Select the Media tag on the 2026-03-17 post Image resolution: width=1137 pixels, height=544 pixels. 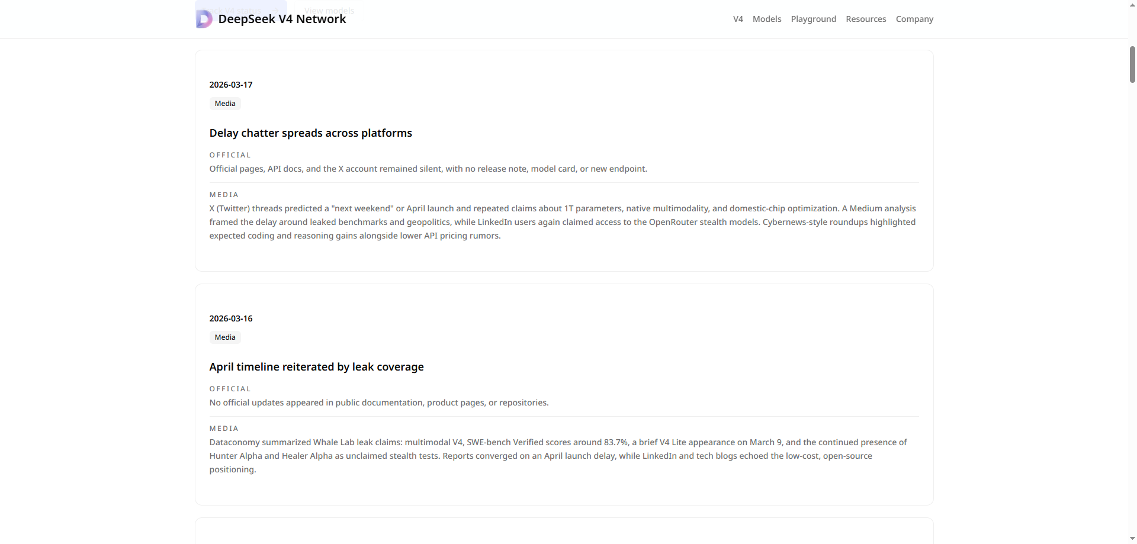pos(224,103)
